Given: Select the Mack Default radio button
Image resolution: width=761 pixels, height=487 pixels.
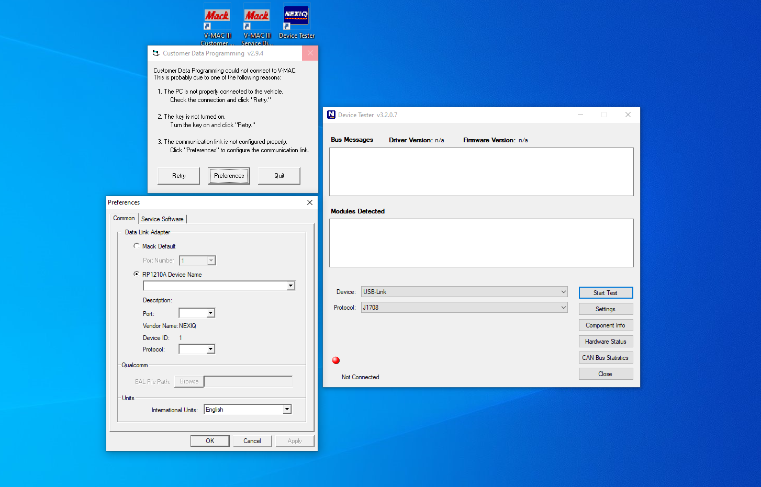Looking at the screenshot, I should pos(136,246).
